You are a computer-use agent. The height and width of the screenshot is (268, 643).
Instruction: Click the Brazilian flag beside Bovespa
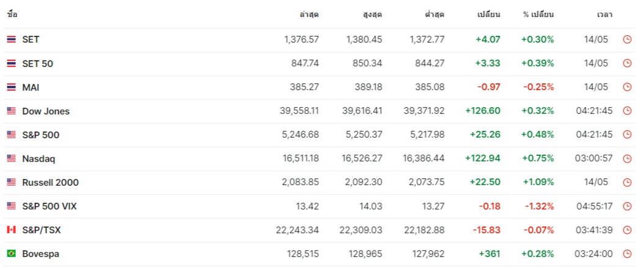(11, 253)
